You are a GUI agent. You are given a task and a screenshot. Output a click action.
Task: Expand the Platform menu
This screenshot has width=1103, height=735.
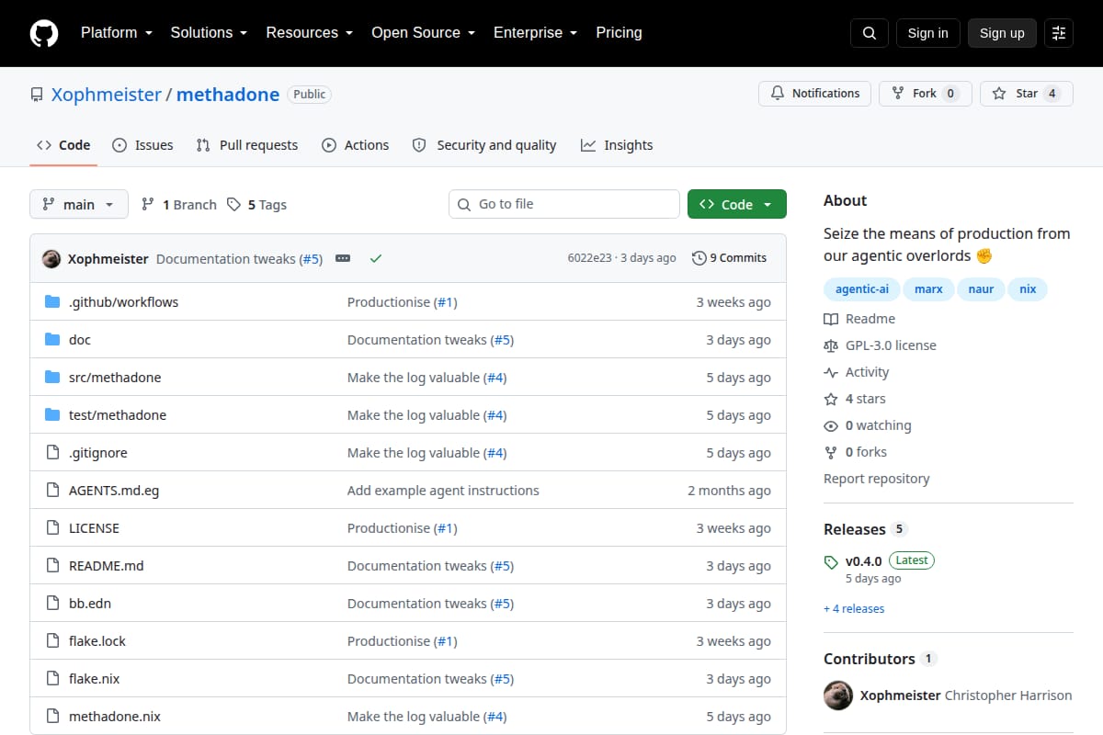(x=117, y=33)
